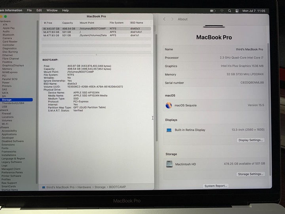Sort by the Mount Point column header
This screenshot has height=214, width=285.
click(x=87, y=23)
